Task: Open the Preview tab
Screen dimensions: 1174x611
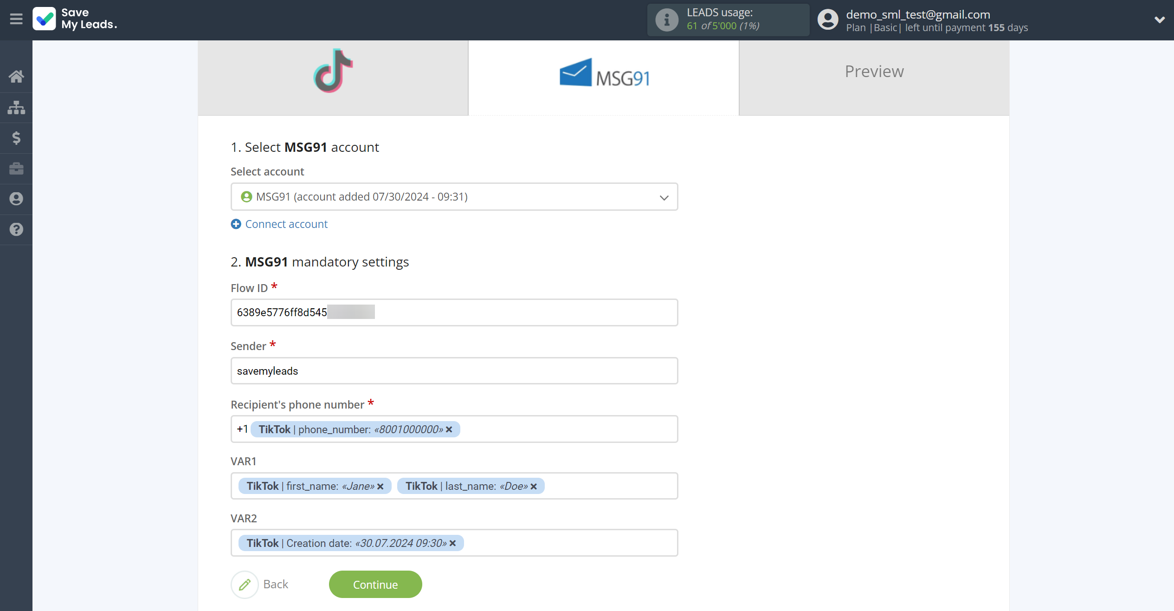Action: tap(874, 78)
